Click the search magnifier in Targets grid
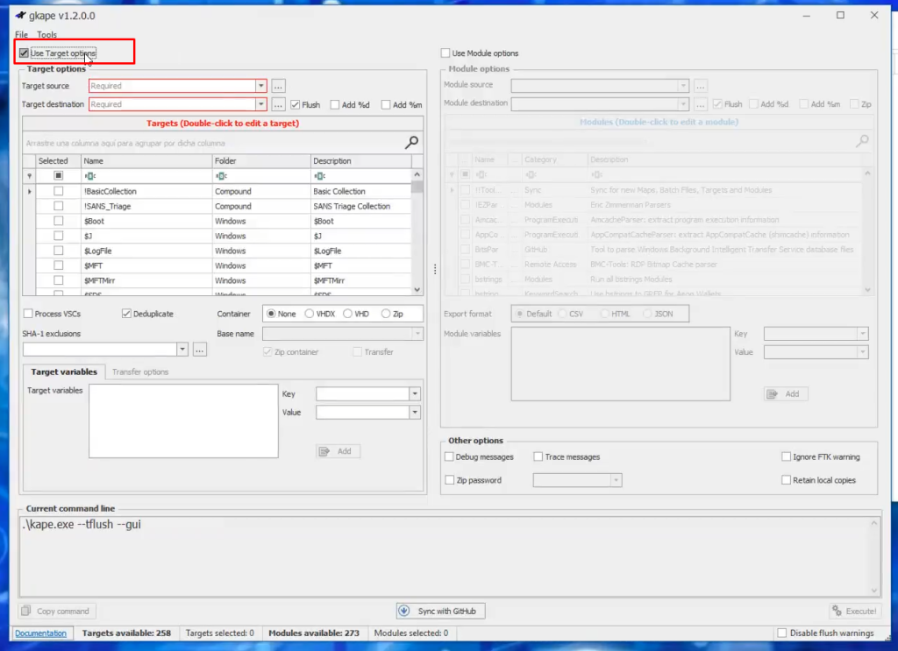 pyautogui.click(x=411, y=143)
